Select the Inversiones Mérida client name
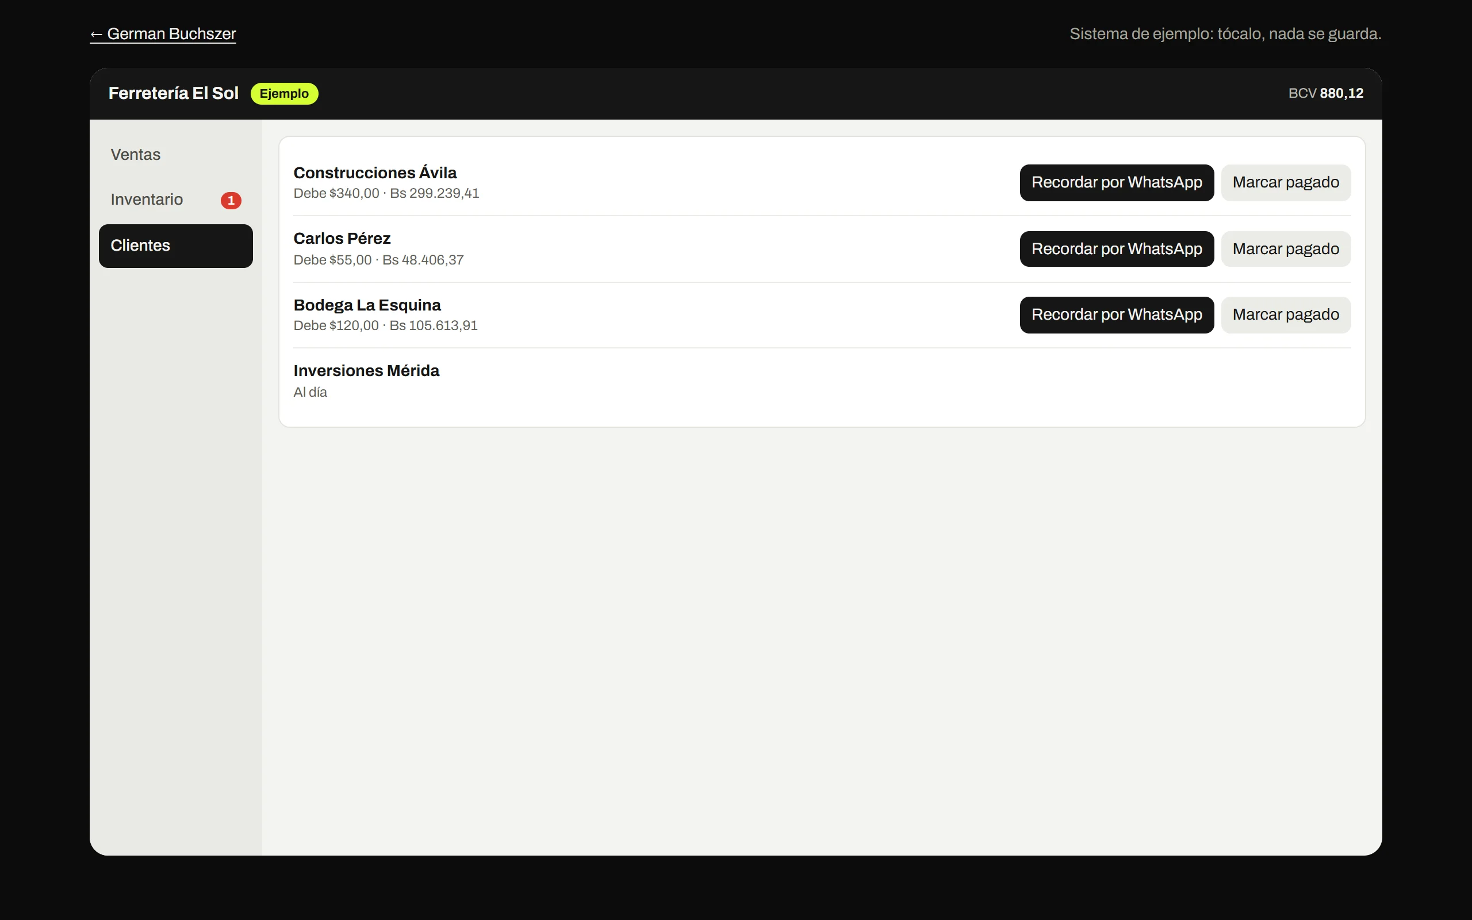 coord(366,370)
